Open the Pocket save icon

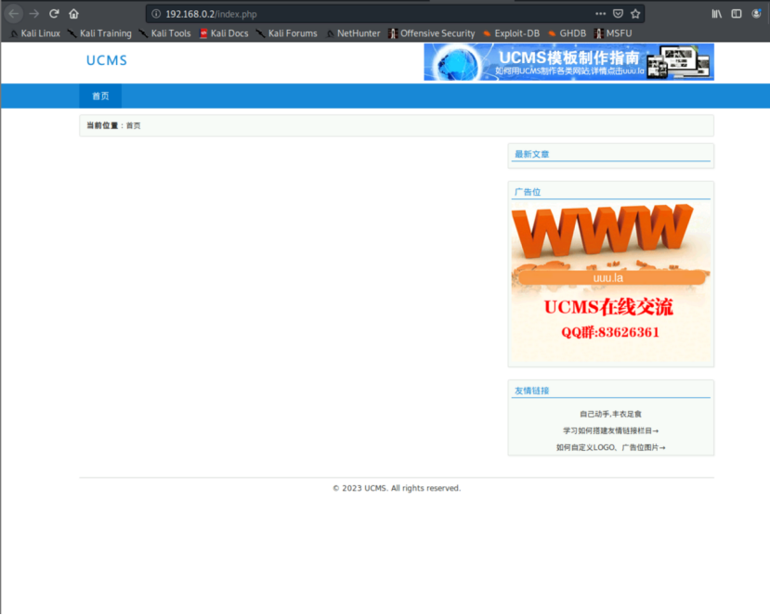click(x=619, y=14)
